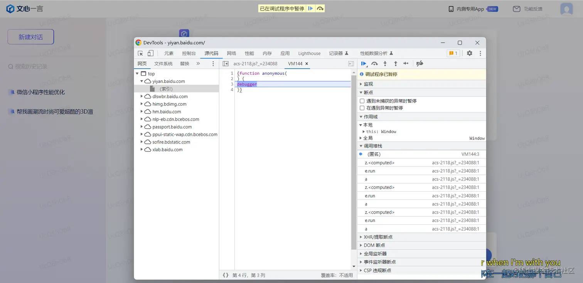Expand himg.bdimg.com tree node

point(142,104)
